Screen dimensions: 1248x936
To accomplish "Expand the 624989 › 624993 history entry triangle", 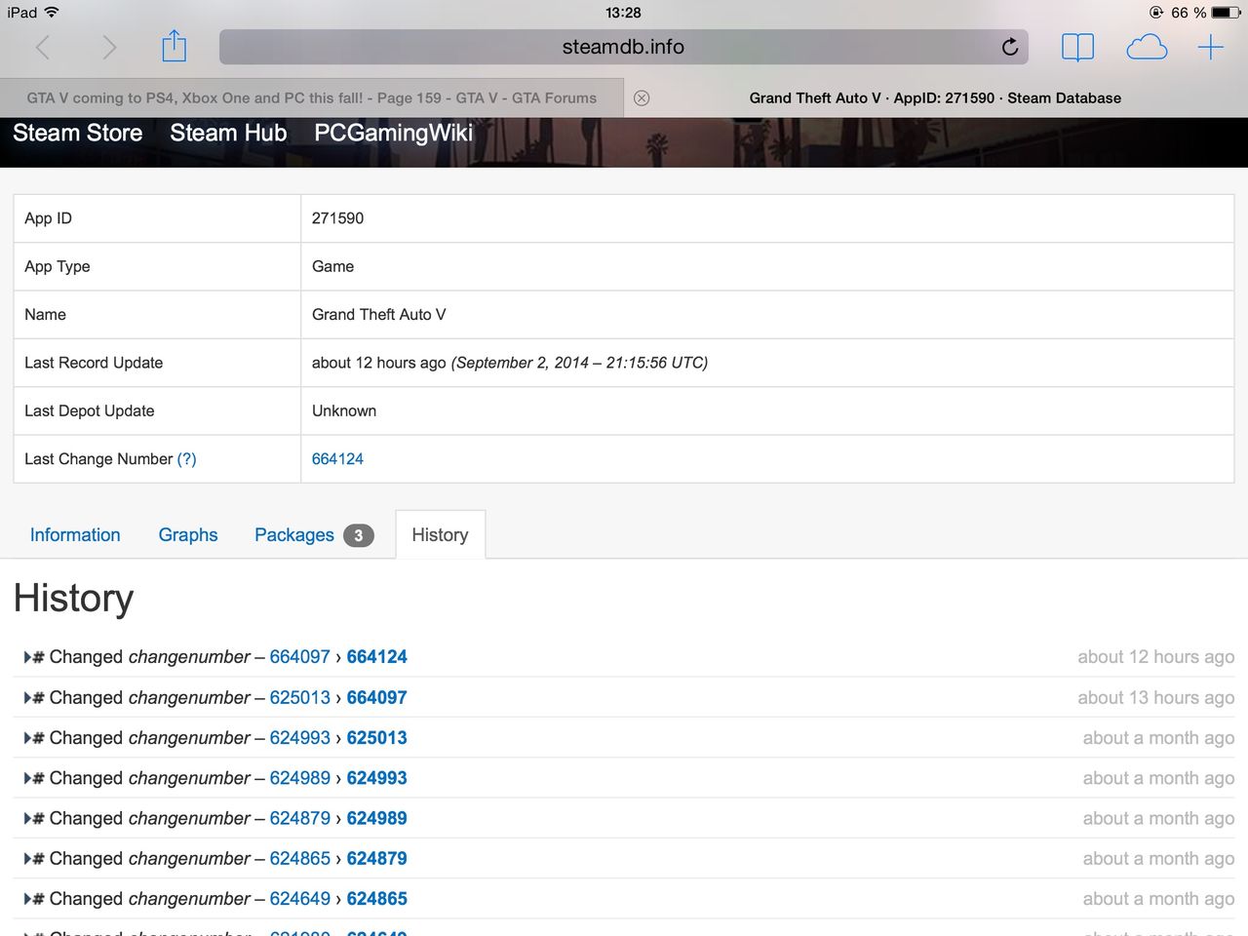I will point(27,778).
